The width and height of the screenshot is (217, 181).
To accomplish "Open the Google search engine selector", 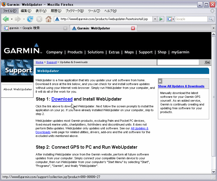I will (171, 19).
